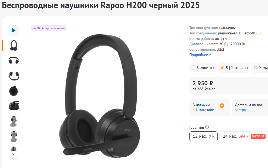Viewport: 268px width, 168px height.
Task: Select the headphones top-down view thumbnail
Action: [x=14, y=76]
